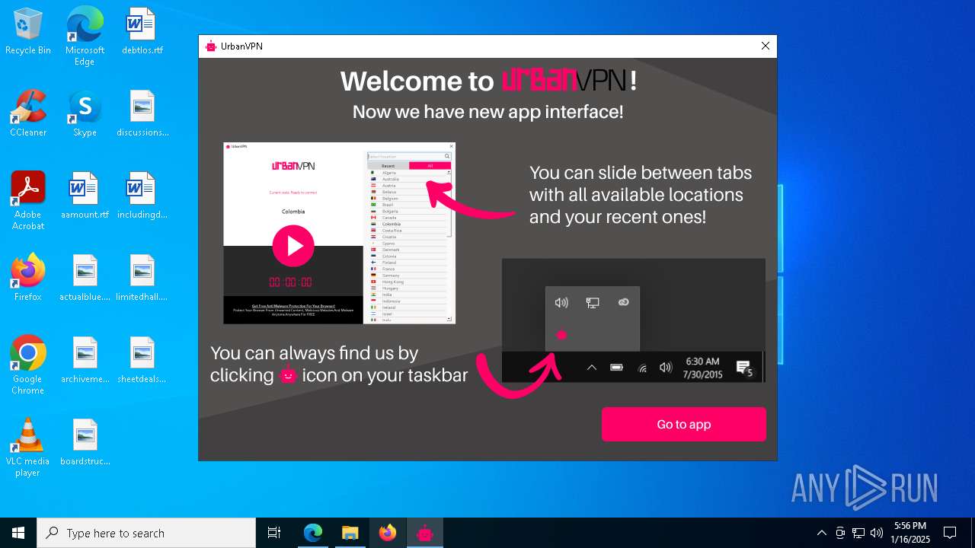The height and width of the screenshot is (548, 975).
Task: Select the actualblue... image file icon
Action: pyautogui.click(x=85, y=279)
